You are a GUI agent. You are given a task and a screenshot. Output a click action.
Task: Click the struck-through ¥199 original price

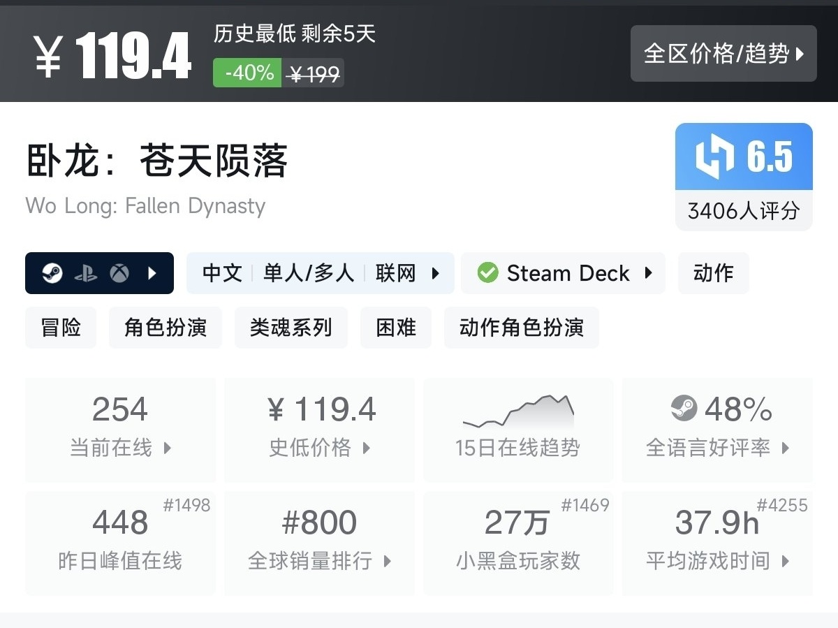[314, 73]
